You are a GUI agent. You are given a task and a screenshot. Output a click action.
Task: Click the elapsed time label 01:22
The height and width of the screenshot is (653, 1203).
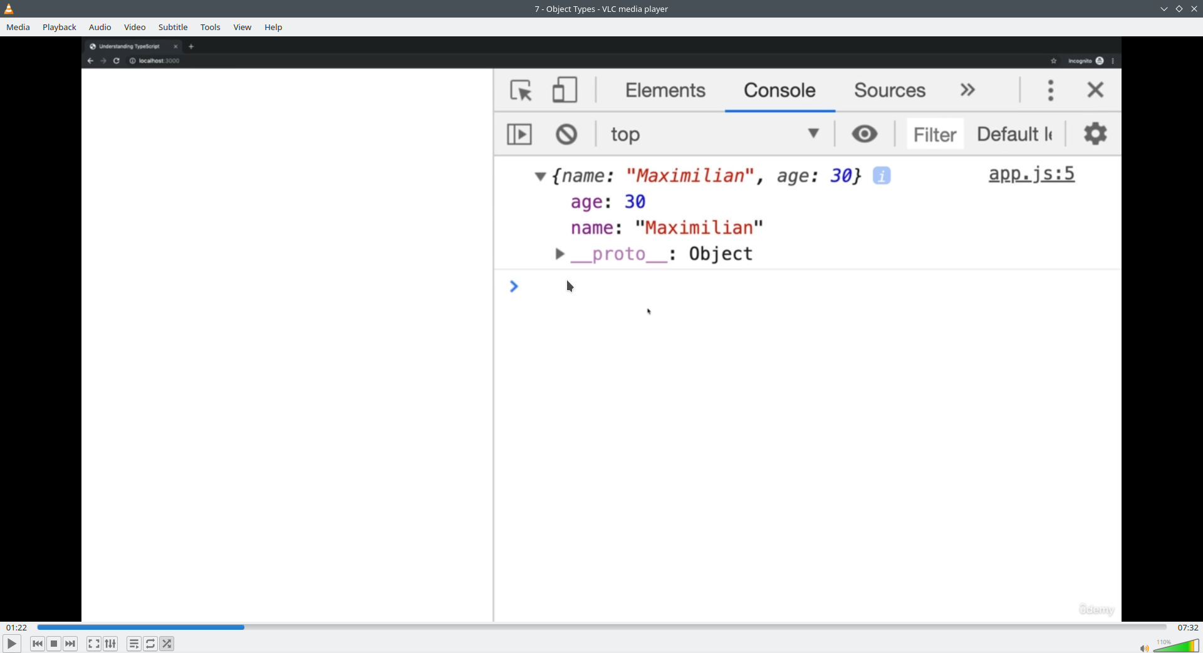(17, 627)
